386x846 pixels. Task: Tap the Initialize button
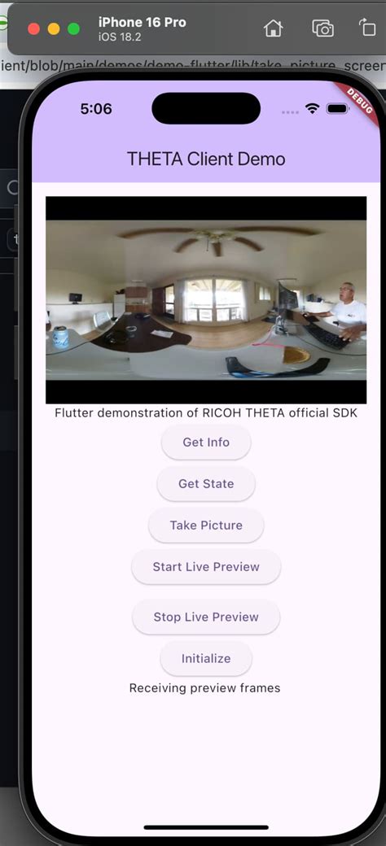(206, 658)
